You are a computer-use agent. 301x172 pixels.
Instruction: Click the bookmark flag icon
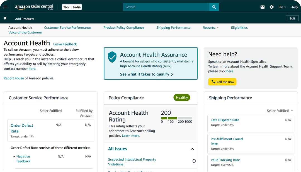click(5, 18)
